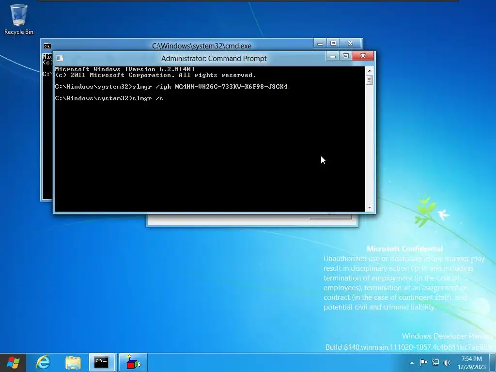The height and width of the screenshot is (372, 496).
Task: Open the clock showing 7:54 PM
Action: [471, 359]
